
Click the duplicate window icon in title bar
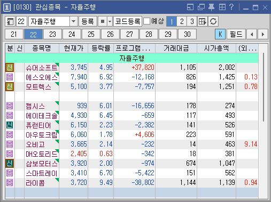click(x=201, y=7)
